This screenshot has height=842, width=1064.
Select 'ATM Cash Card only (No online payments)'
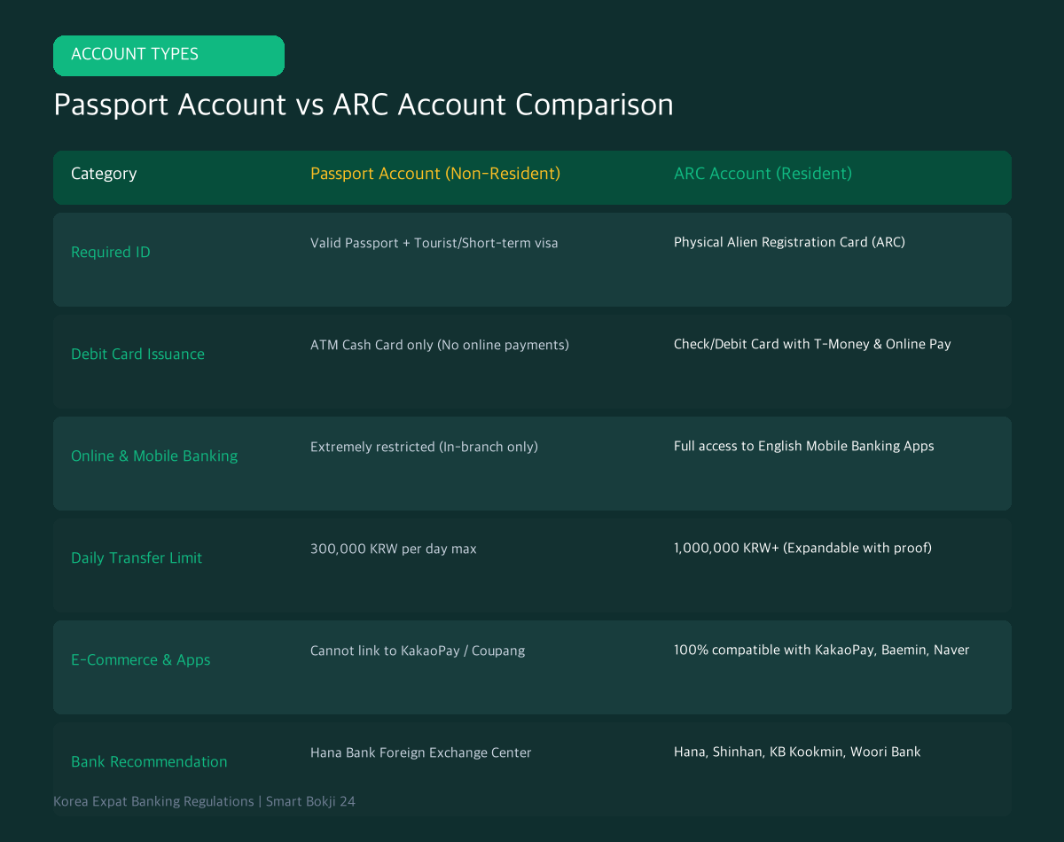pyautogui.click(x=440, y=345)
